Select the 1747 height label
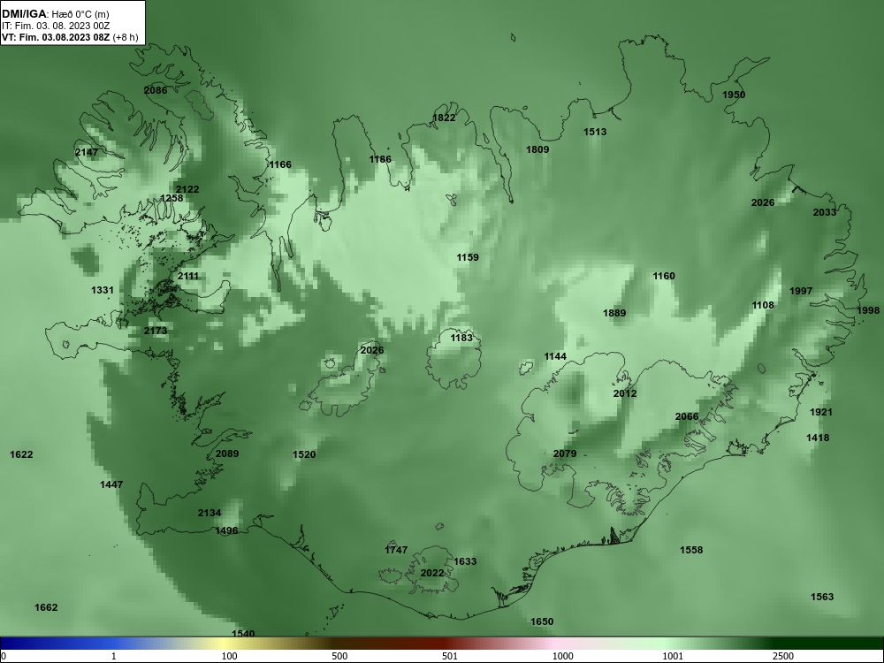884x663 pixels. pyautogui.click(x=396, y=550)
